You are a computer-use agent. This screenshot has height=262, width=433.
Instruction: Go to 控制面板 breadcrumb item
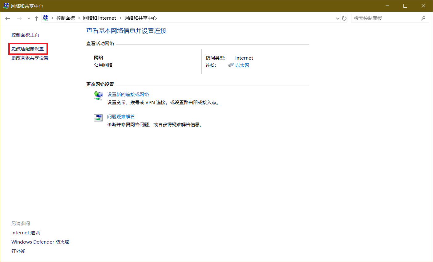coord(66,18)
